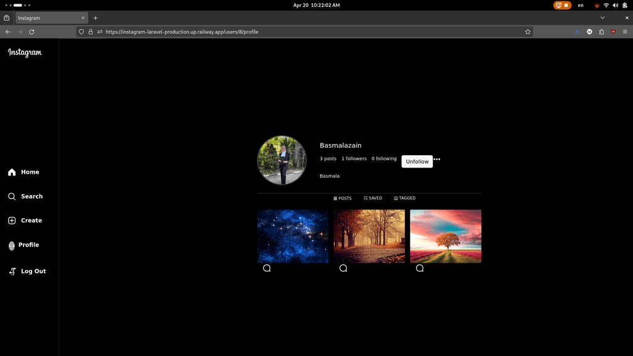
Task: Open a new browser tab
Action: pyautogui.click(x=96, y=18)
